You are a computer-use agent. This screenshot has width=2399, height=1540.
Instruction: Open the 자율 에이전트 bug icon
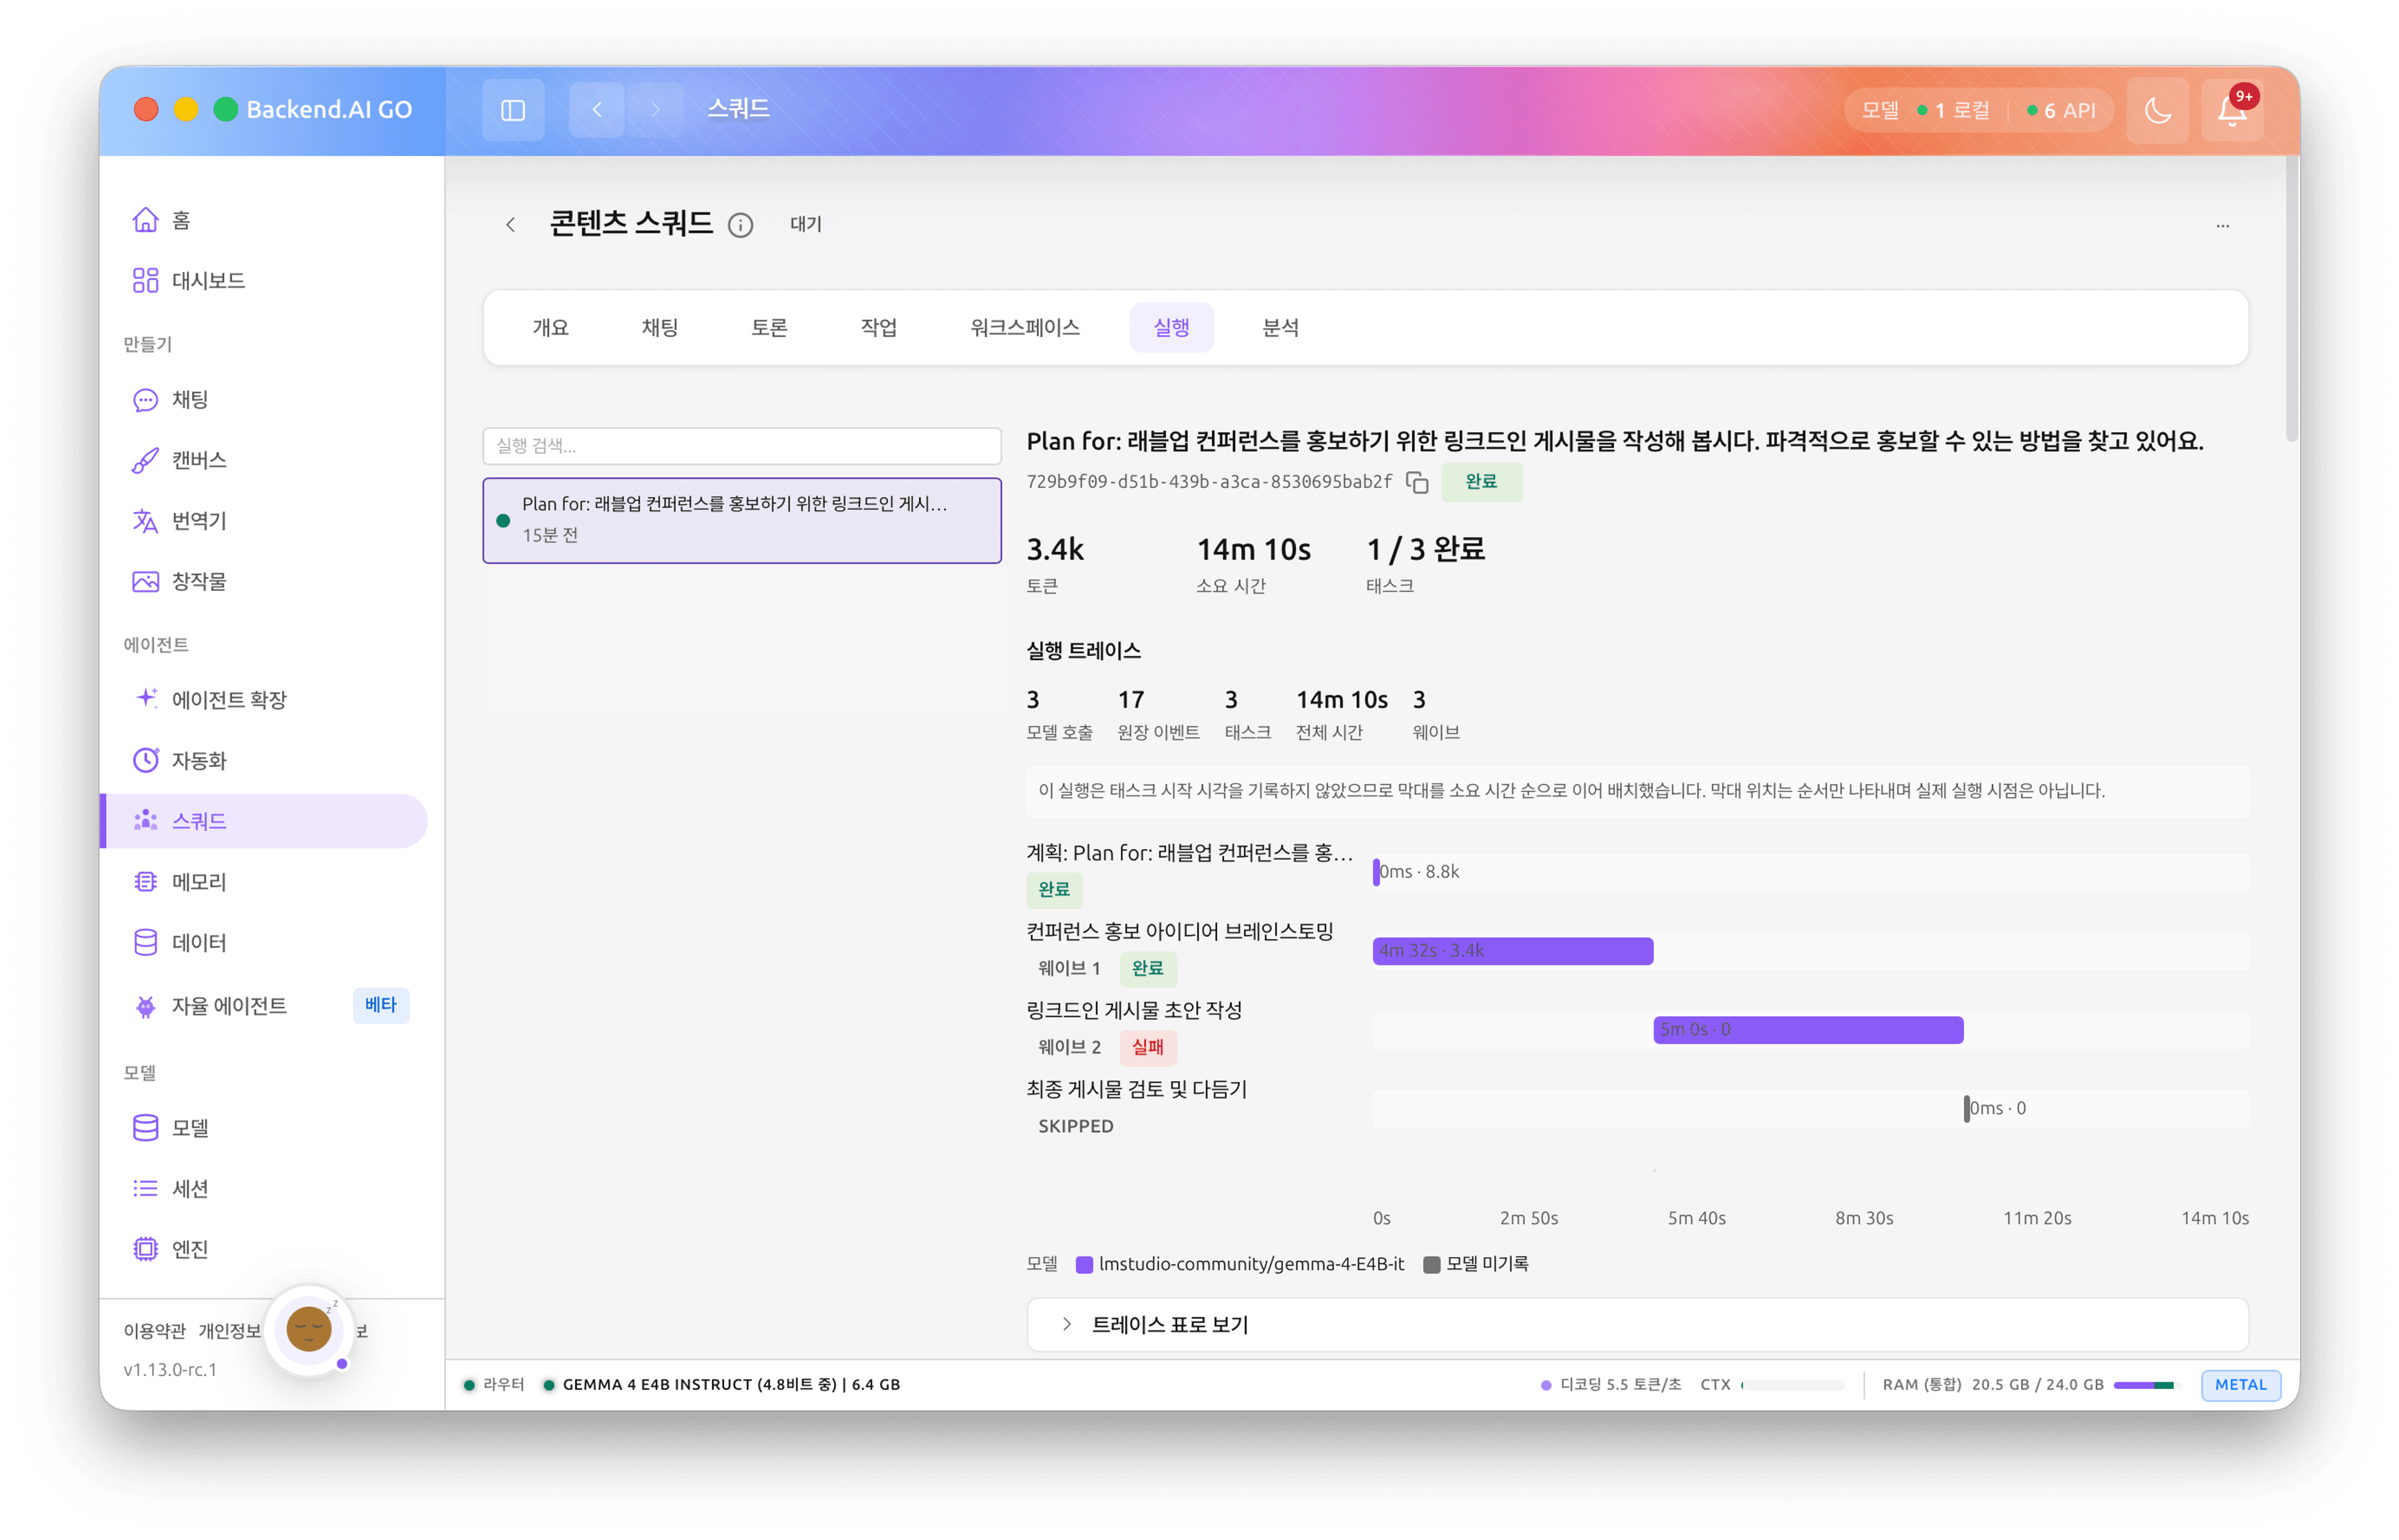coord(146,1006)
